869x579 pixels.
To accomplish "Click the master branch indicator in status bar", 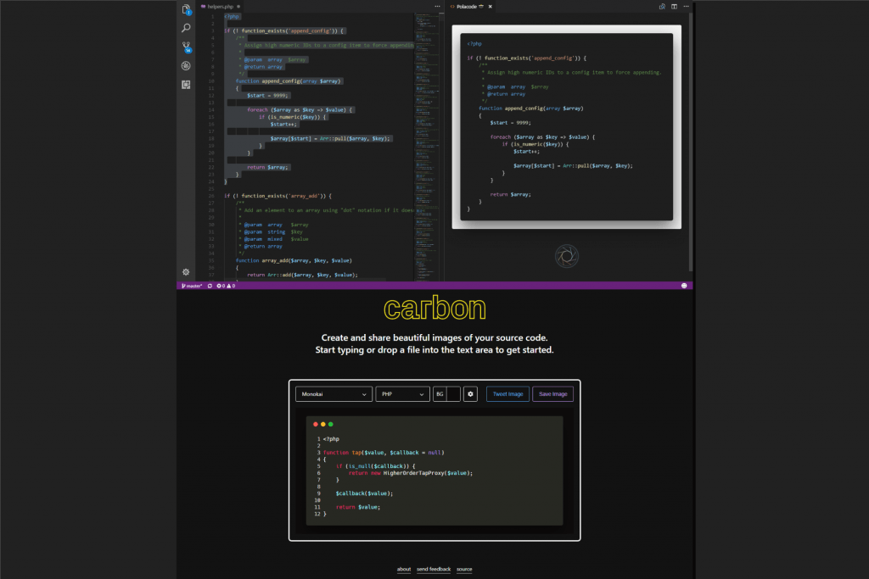I will [192, 287].
